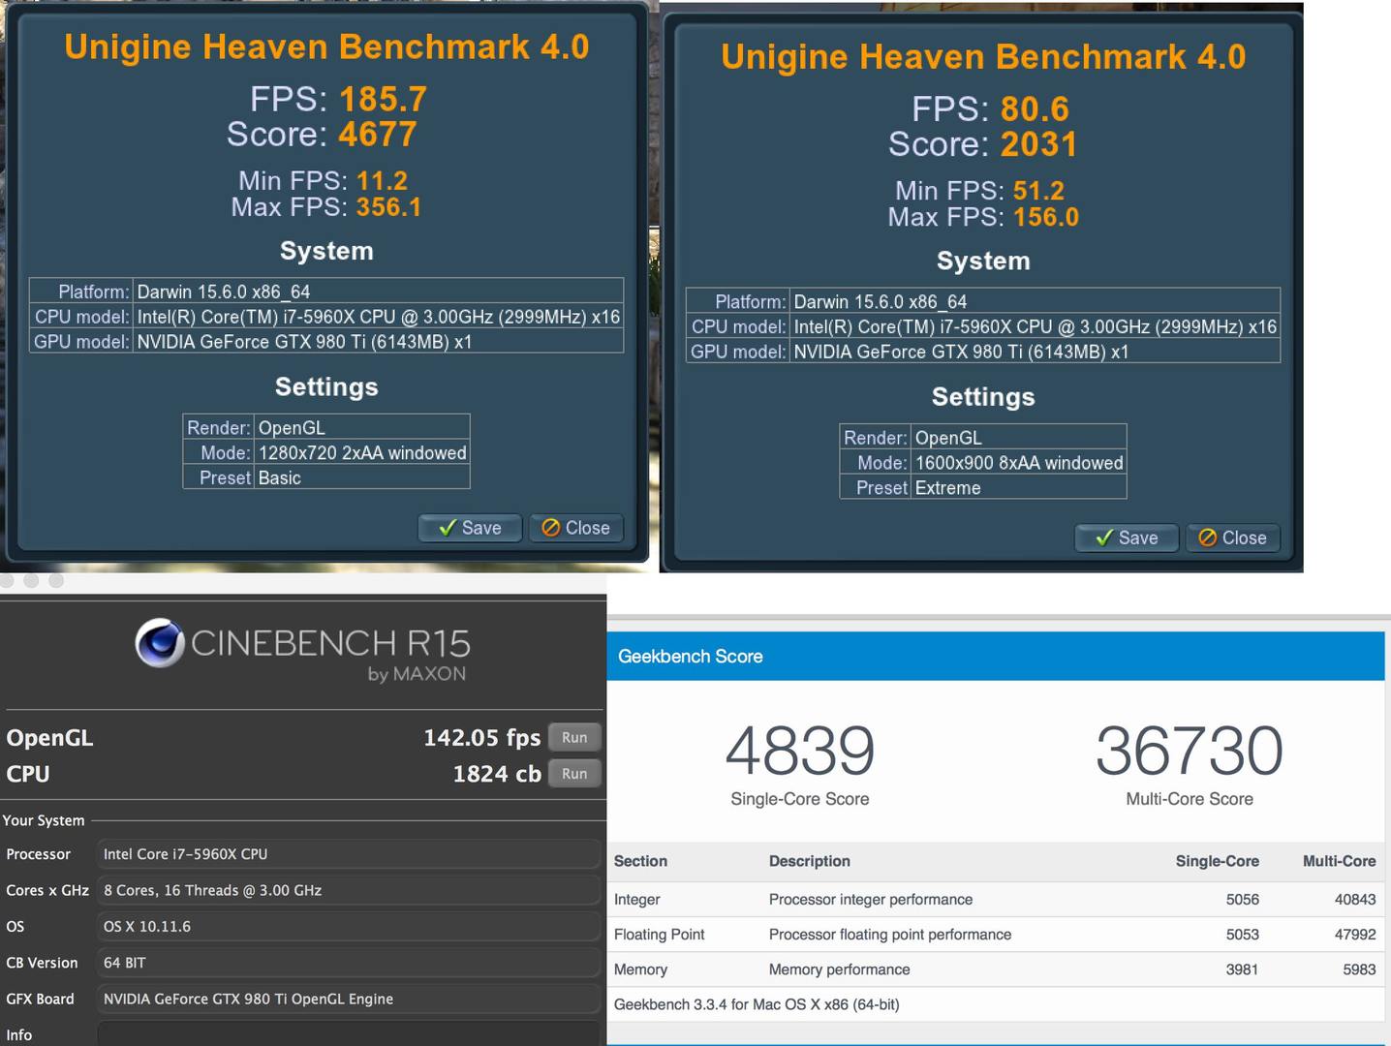Click the Max FPS 356.1 value
The width and height of the screenshot is (1391, 1046).
[388, 207]
